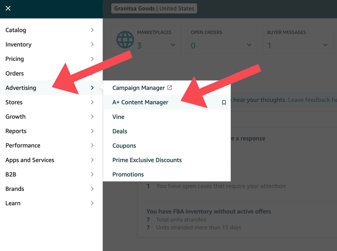Viewport: 337px width, 251px height.
Task: Open the Marketplaces dropdown arrow
Action: point(173,45)
